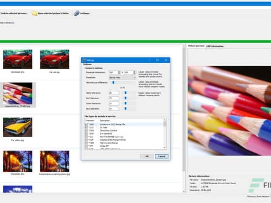Switch to the EXIF information tab

click(x=215, y=46)
